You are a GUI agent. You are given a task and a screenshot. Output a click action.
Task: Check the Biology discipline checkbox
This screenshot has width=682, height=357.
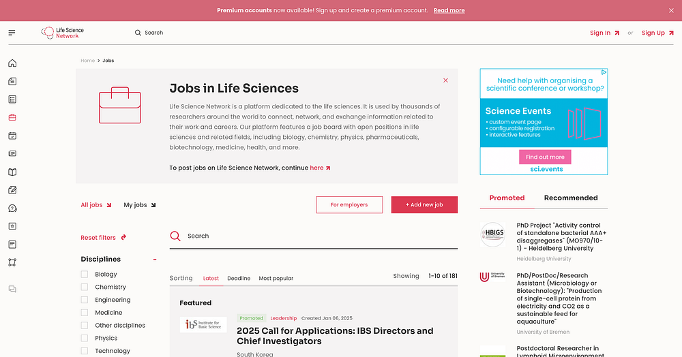[85, 274]
